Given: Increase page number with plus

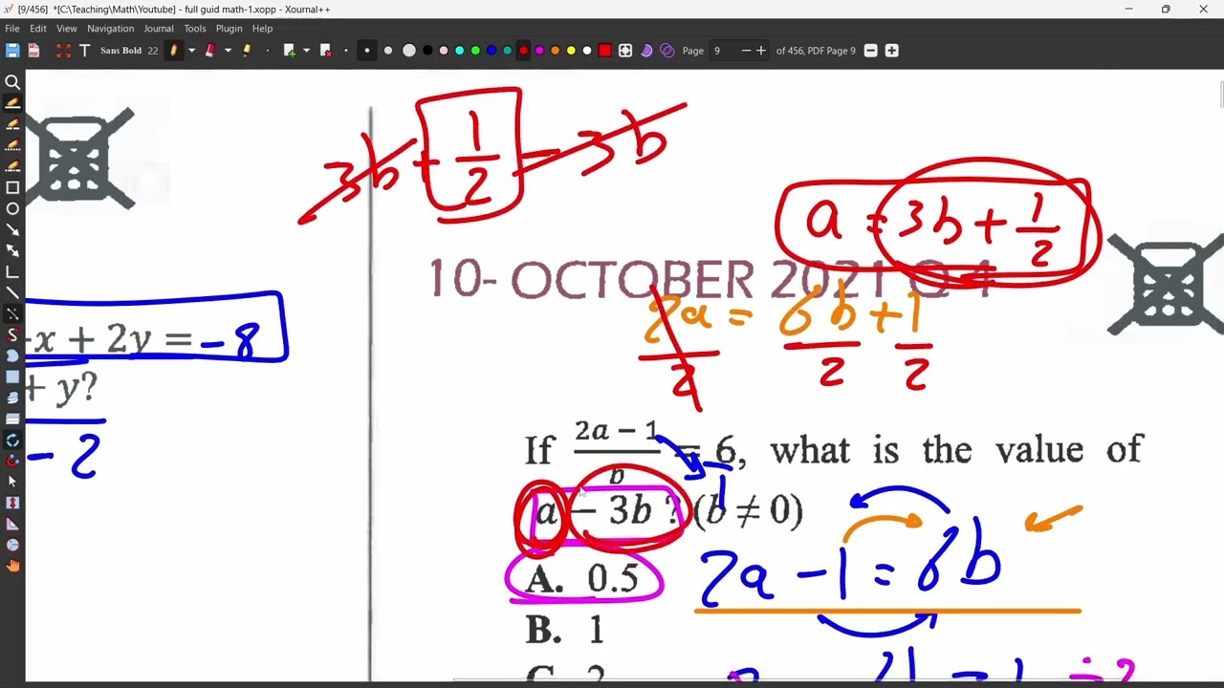Looking at the screenshot, I should pyautogui.click(x=761, y=51).
